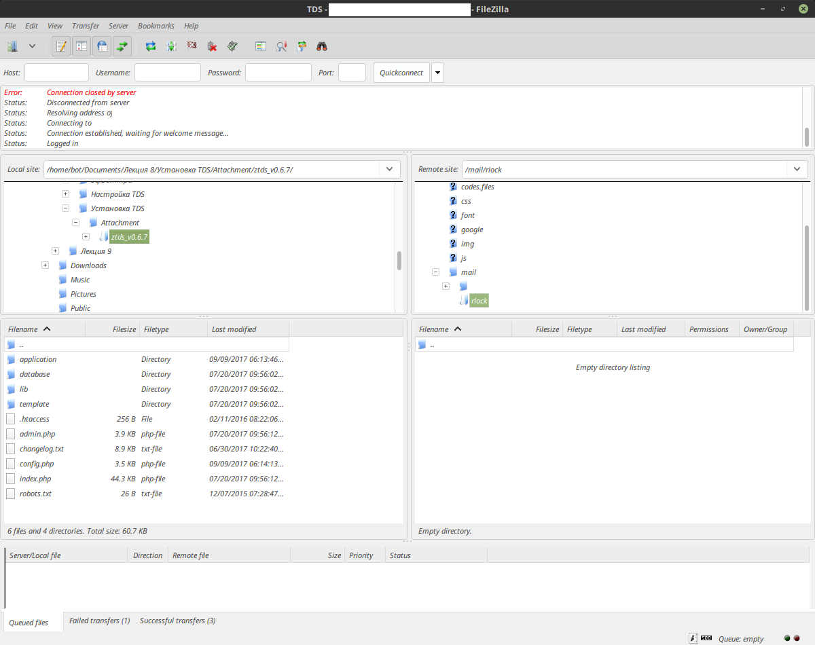Open the Quickconnect history dropdown arrow
This screenshot has width=815, height=645.
tap(438, 73)
